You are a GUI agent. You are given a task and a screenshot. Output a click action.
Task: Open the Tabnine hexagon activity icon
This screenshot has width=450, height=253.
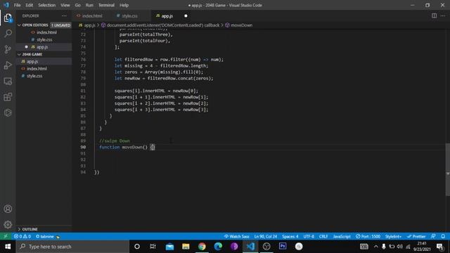click(x=8, y=112)
